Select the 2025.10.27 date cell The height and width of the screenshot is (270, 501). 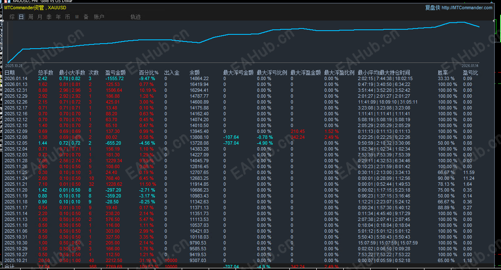16,255
